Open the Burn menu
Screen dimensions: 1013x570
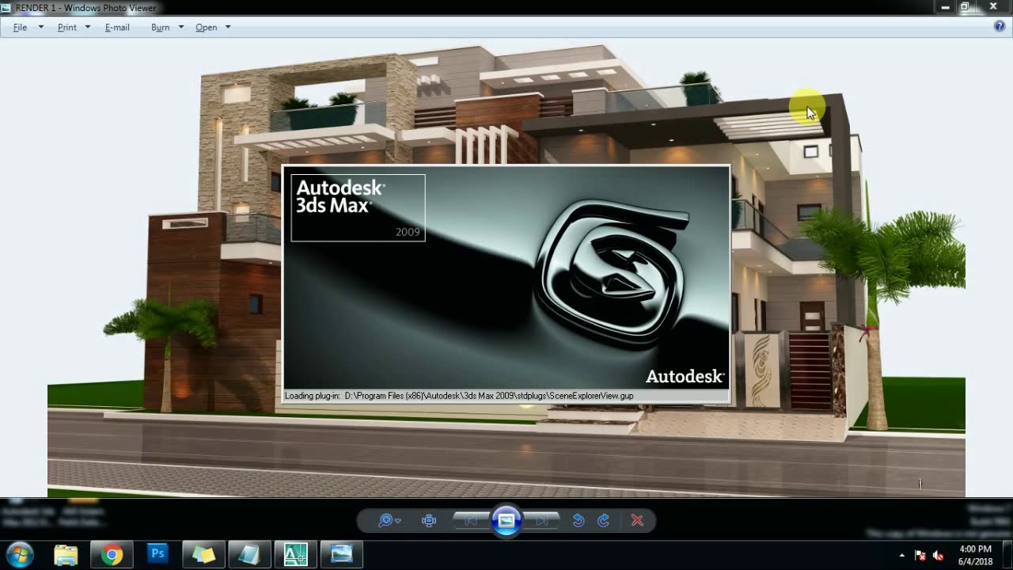pyautogui.click(x=161, y=27)
